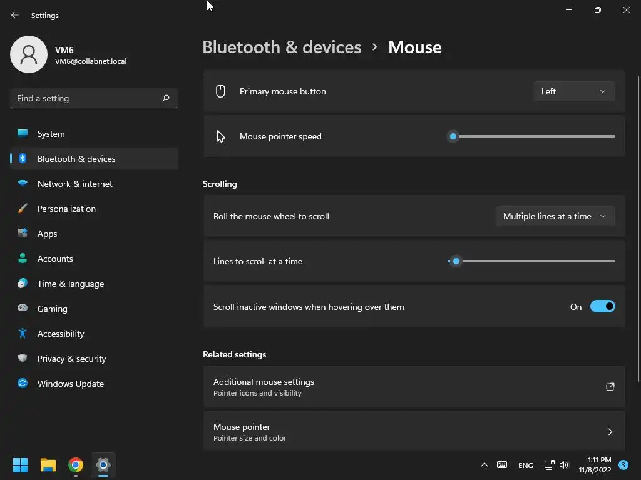Expand the Roll the mouse wheel dropdown
The height and width of the screenshot is (480, 641).
pos(555,216)
